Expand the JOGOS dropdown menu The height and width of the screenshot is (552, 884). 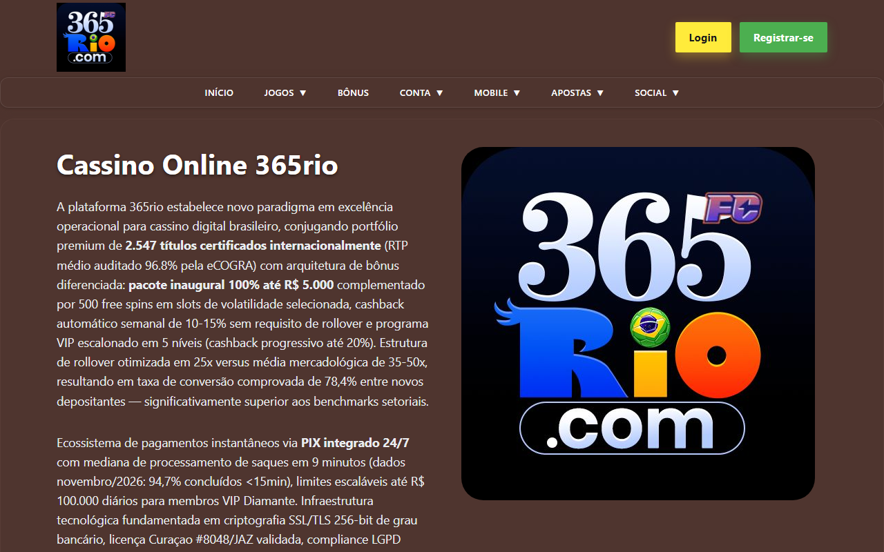285,92
